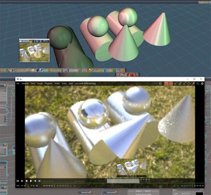Click the red sphere icon in the small toolbar strip

coord(132,75)
